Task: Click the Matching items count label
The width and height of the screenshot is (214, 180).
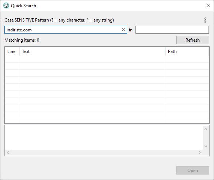Action: pos(22,40)
